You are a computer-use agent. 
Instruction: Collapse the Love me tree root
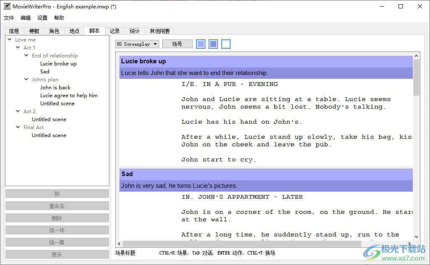(x=10, y=39)
